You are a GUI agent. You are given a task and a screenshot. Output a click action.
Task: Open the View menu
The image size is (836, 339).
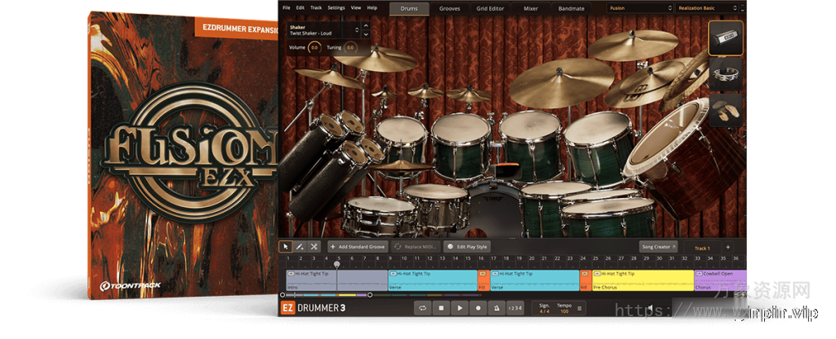(x=356, y=8)
